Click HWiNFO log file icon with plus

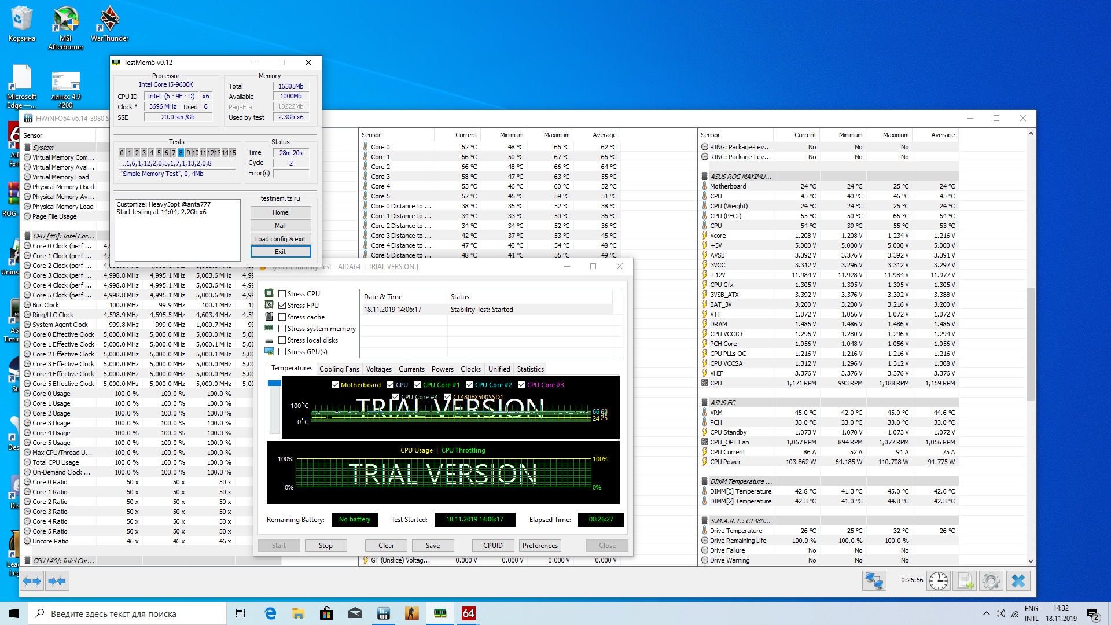(x=965, y=580)
